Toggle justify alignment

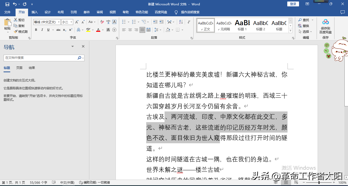[142, 30]
